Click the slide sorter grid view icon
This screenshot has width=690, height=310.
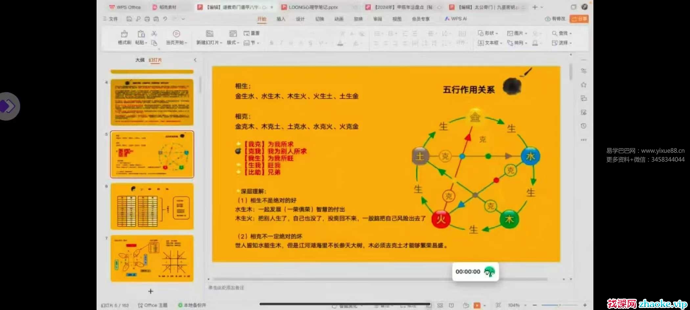(440, 305)
